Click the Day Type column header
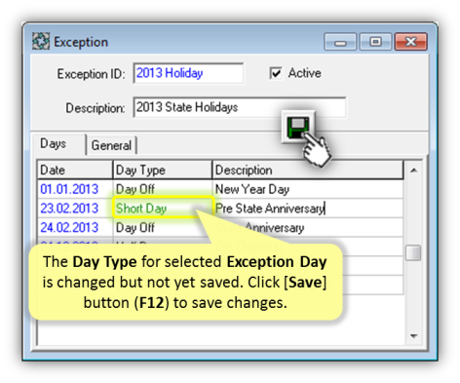The height and width of the screenshot is (383, 460). [x=162, y=170]
